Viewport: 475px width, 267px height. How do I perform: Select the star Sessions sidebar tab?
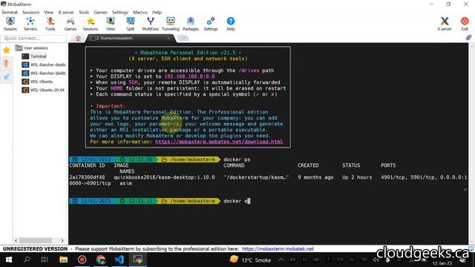click(x=7, y=50)
